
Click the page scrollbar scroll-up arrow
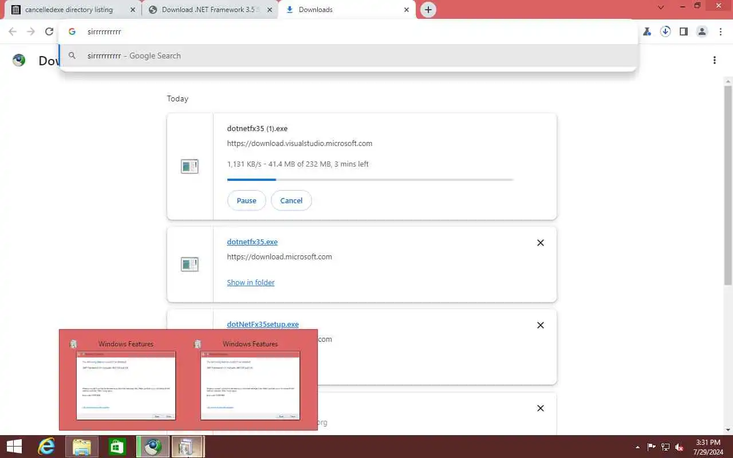pyautogui.click(x=728, y=81)
